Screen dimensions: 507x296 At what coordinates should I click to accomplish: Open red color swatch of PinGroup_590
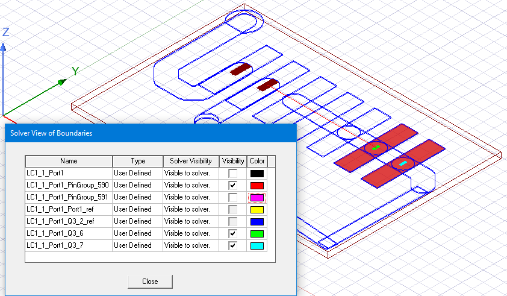(257, 185)
